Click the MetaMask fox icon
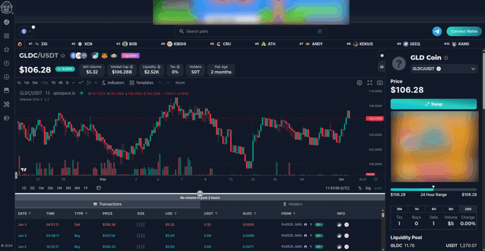Image resolution: width=485 pixels, height=251 pixels. (105, 55)
